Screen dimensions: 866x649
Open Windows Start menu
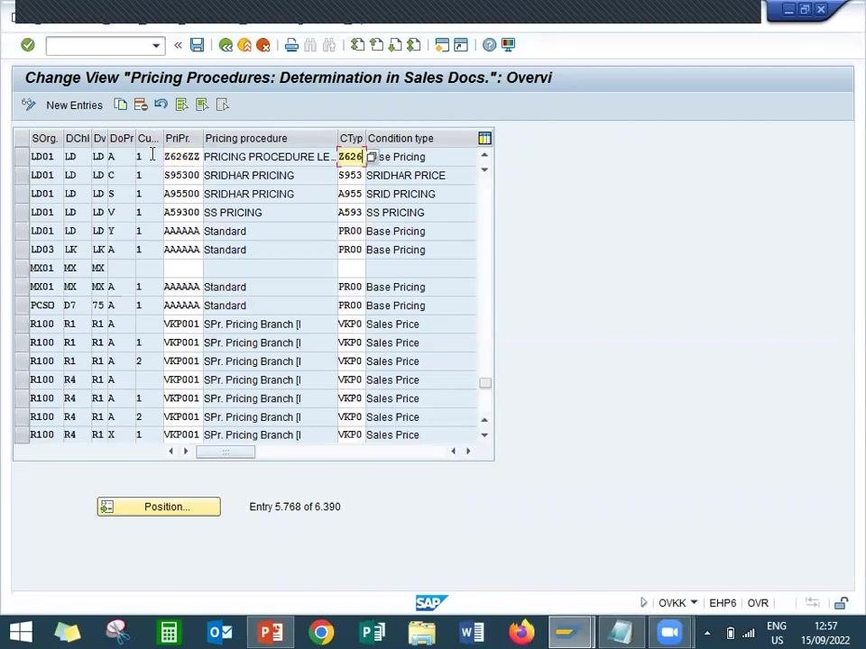pos(21,633)
